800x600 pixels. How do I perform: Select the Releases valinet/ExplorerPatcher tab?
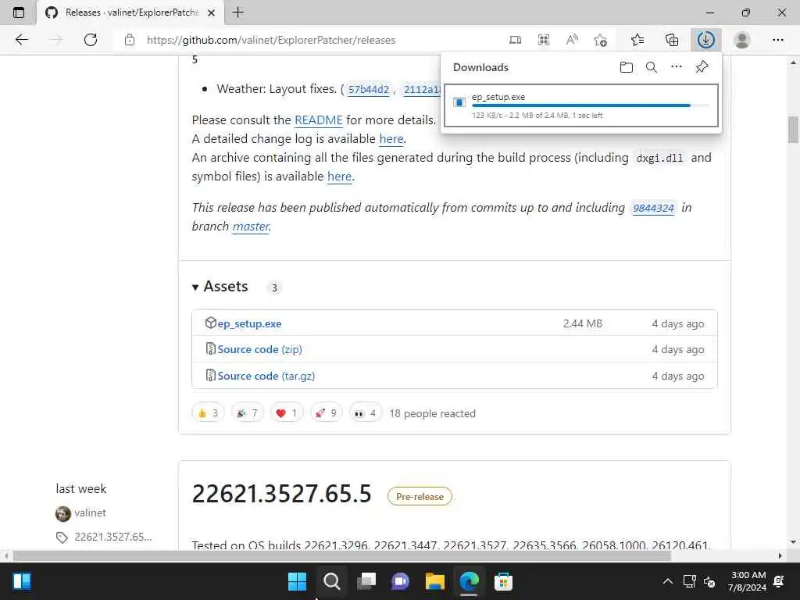[x=131, y=12]
